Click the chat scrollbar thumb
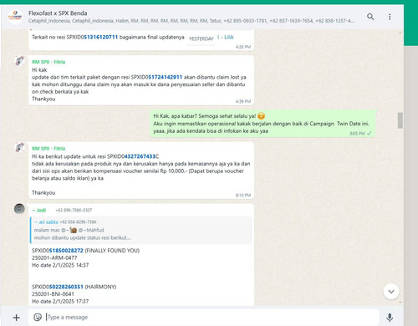Image resolution: width=418 pixels, height=326 pixels. point(400,120)
